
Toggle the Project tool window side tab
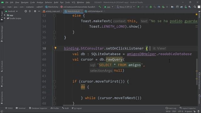(x=2, y=15)
